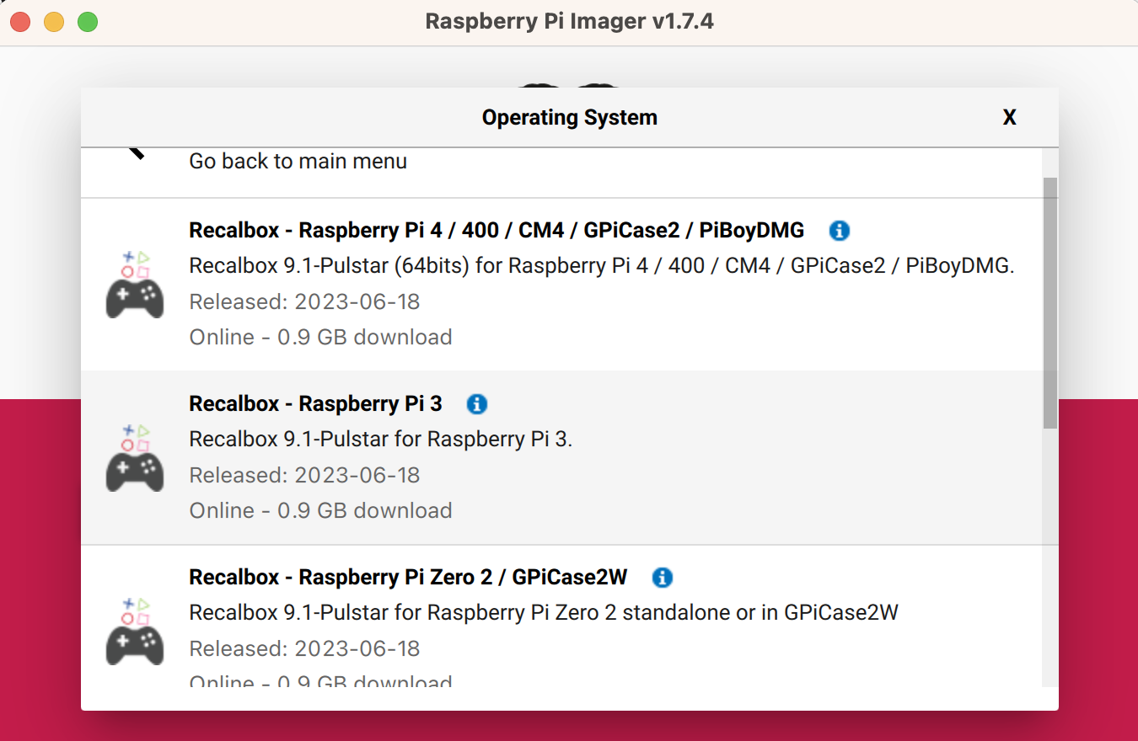
Task: Click the yellow minimize button
Action: click(53, 22)
